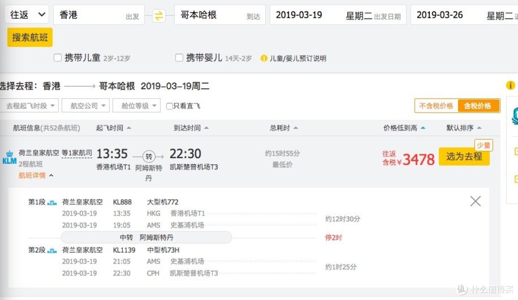
Task: Switch to 含税价格 tab
Action: tap(478, 106)
